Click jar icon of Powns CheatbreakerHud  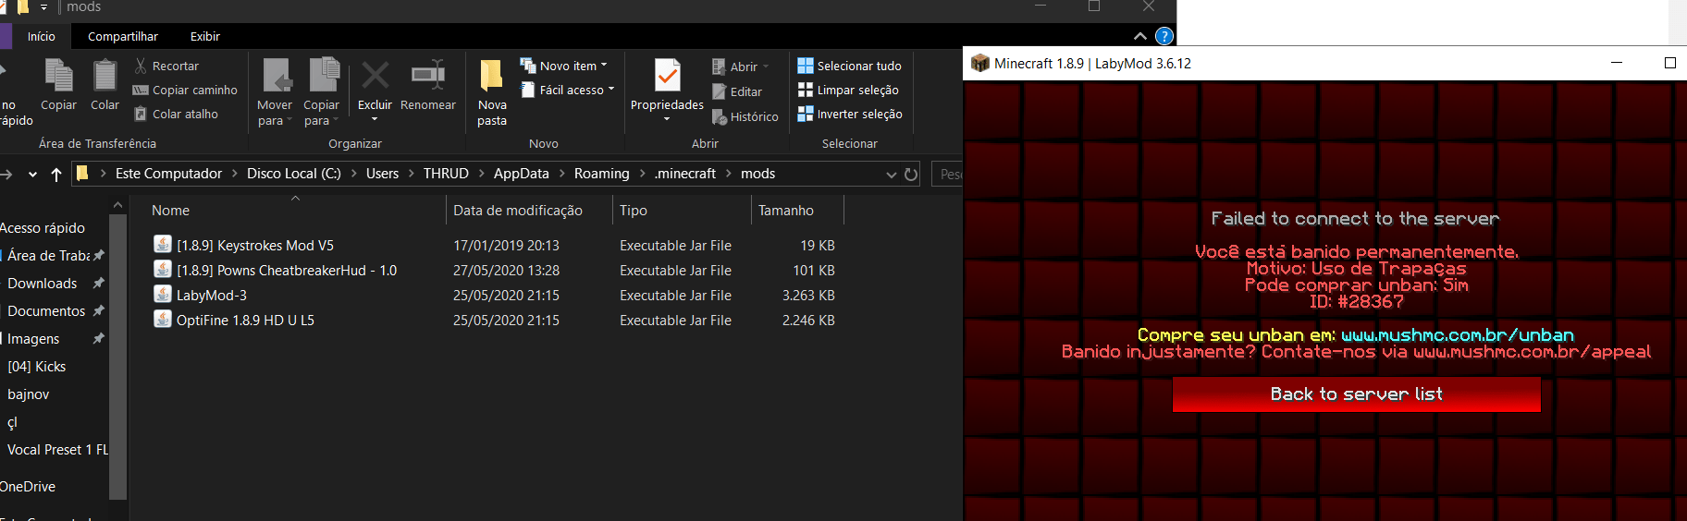click(x=163, y=269)
